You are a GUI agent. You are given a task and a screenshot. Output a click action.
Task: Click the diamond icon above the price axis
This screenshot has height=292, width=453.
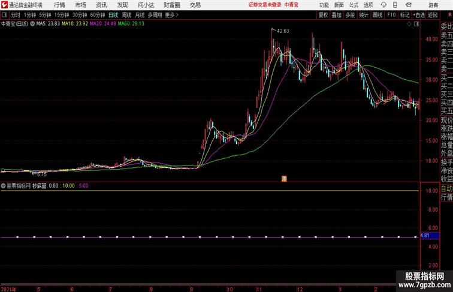(x=409, y=24)
